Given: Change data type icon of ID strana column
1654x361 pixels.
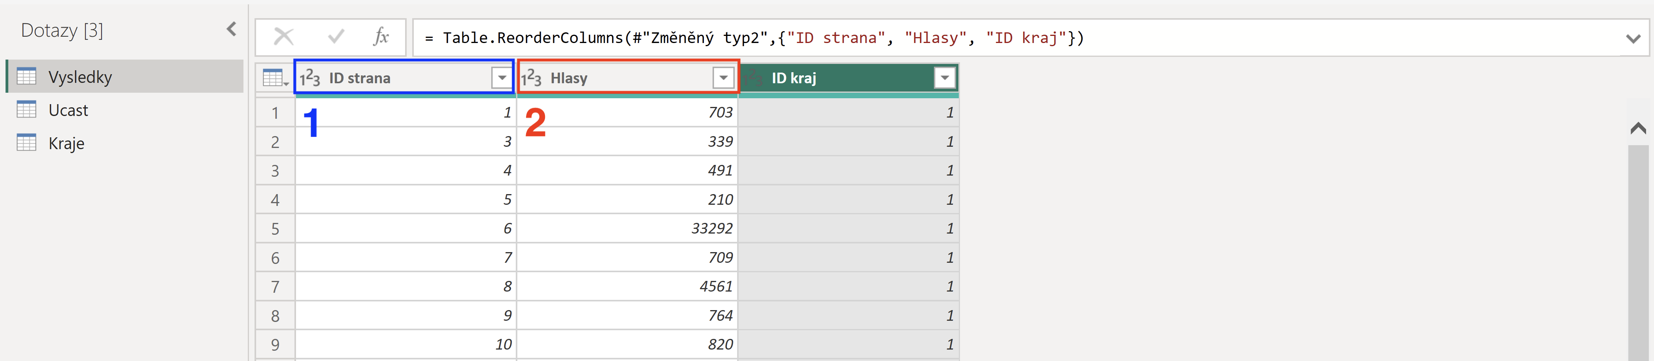Looking at the screenshot, I should (310, 78).
